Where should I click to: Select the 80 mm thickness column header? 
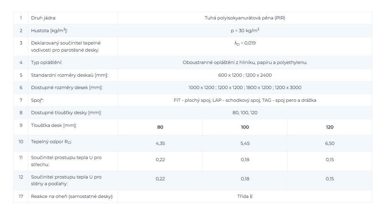160,127
